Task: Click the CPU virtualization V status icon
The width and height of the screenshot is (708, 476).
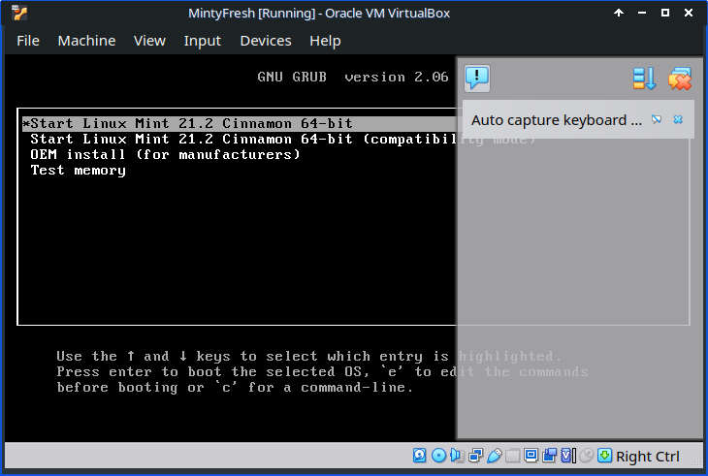Action: pyautogui.click(x=568, y=456)
